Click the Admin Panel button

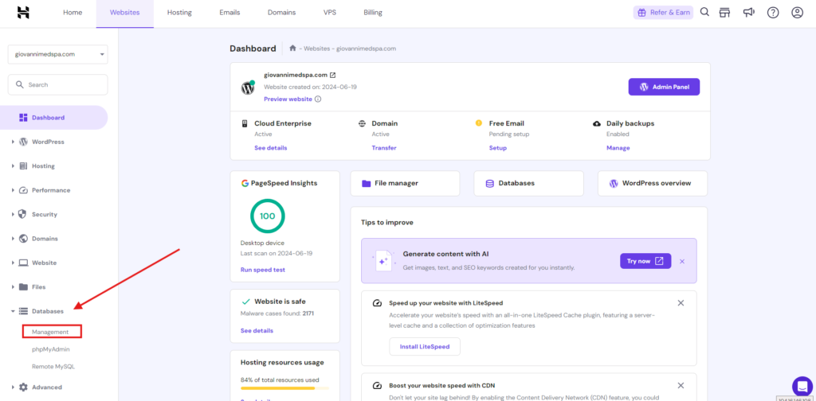664,87
